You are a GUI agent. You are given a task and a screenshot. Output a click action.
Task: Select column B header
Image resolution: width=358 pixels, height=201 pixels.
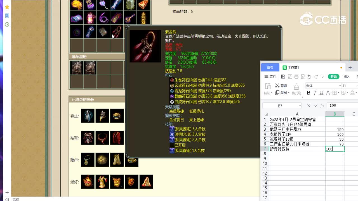click(335, 114)
